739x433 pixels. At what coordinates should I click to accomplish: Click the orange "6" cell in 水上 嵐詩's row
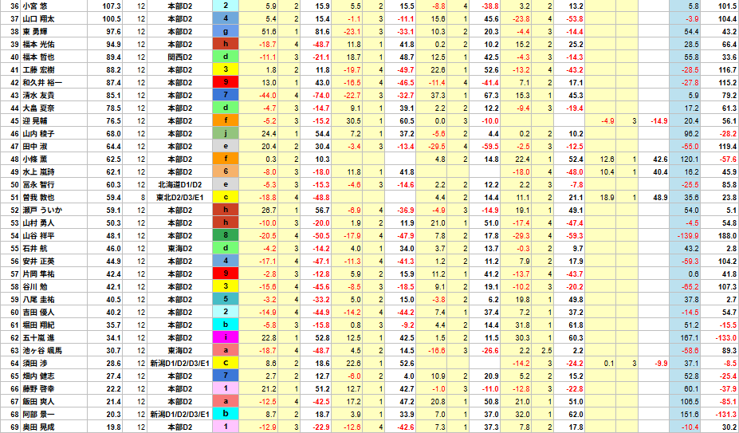(x=226, y=172)
